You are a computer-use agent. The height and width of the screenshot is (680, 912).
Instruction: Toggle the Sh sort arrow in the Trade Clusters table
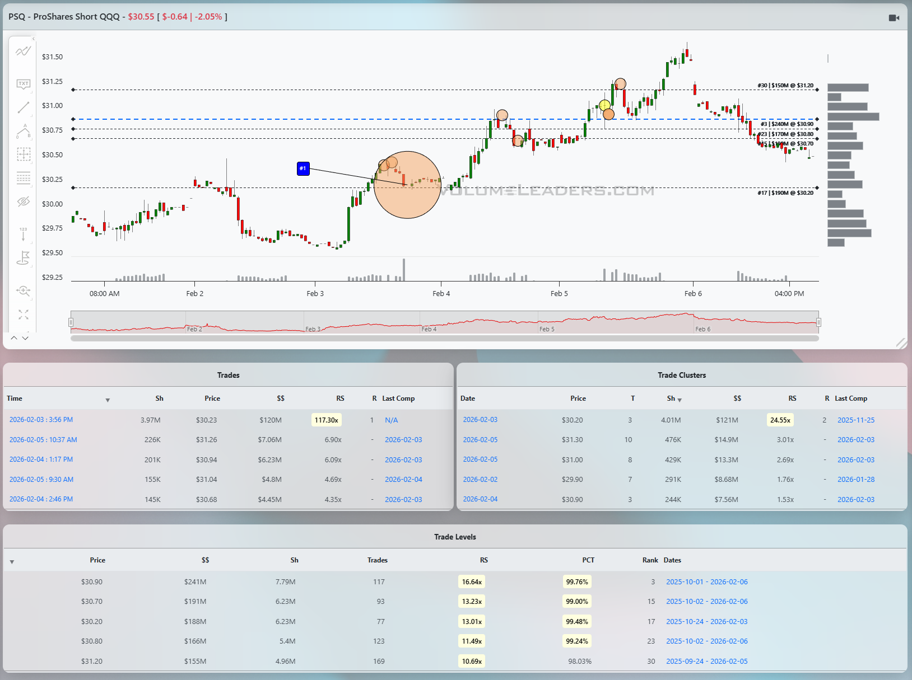click(x=680, y=400)
